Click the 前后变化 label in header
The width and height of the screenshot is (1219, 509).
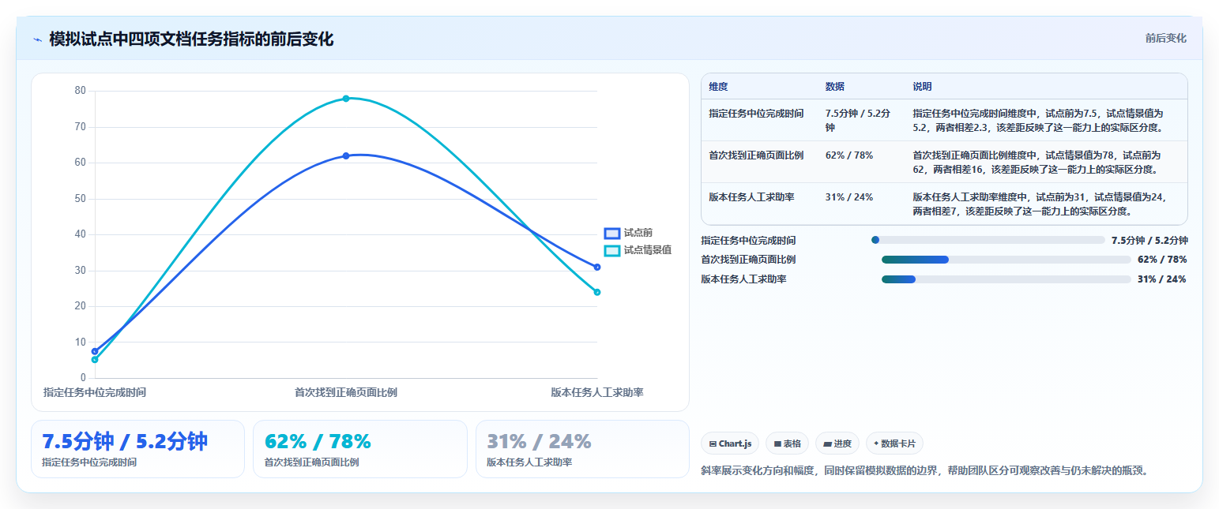click(x=1165, y=39)
